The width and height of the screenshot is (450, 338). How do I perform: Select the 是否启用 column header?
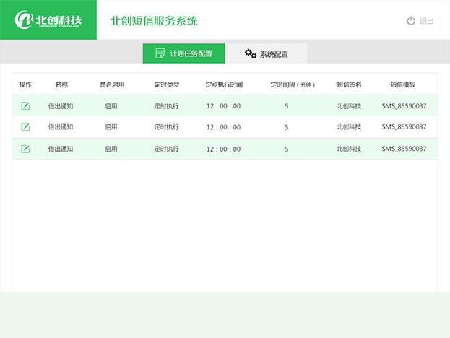[x=111, y=84]
